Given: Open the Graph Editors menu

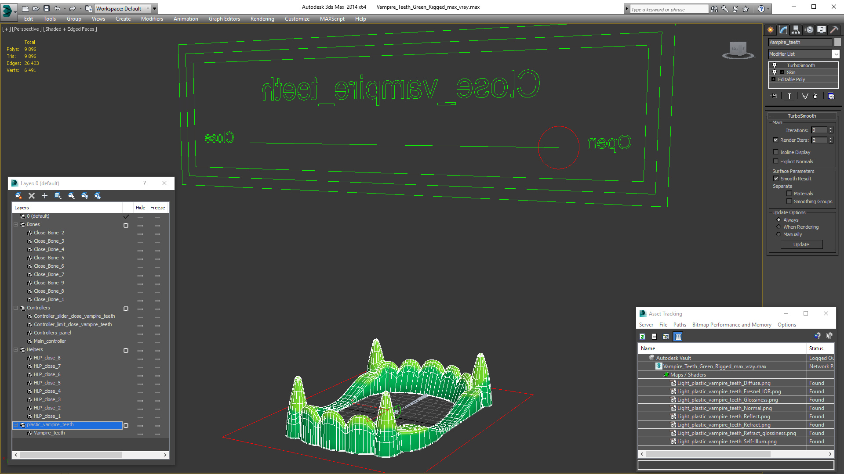Looking at the screenshot, I should (224, 19).
